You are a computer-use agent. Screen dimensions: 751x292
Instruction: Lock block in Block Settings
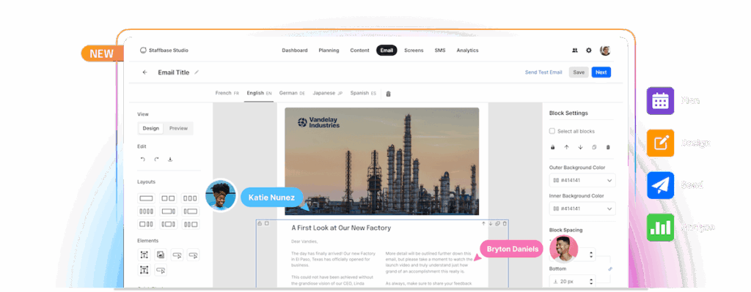coord(553,147)
